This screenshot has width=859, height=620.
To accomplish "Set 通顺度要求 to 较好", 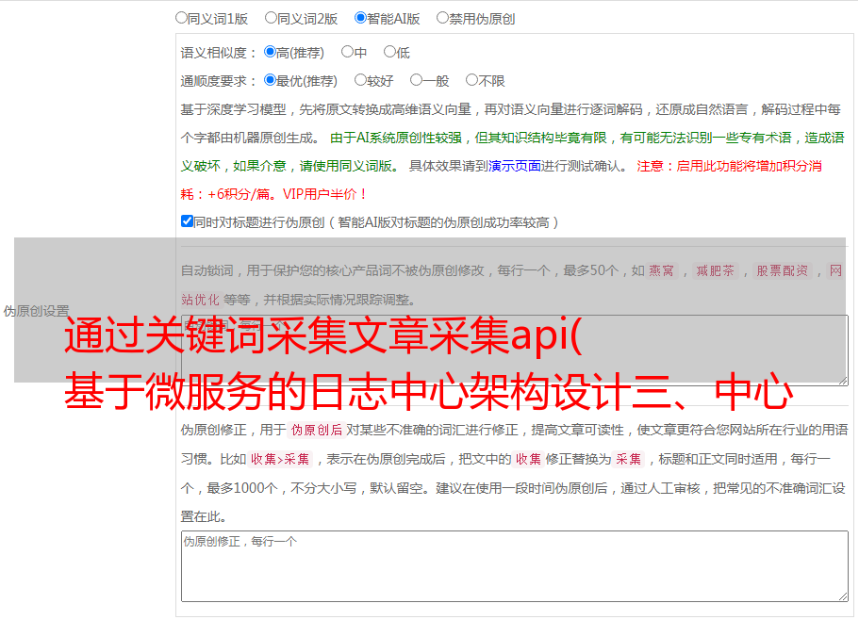I will point(360,80).
